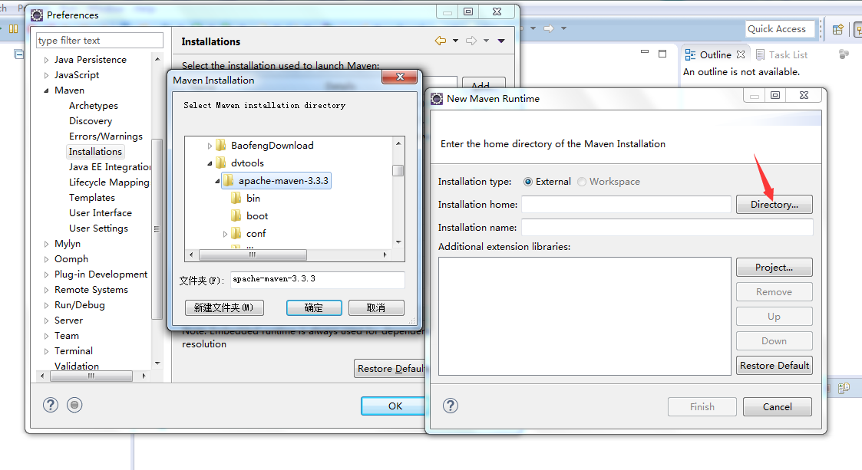
Task: Expand the conf folder
Action: coord(225,233)
